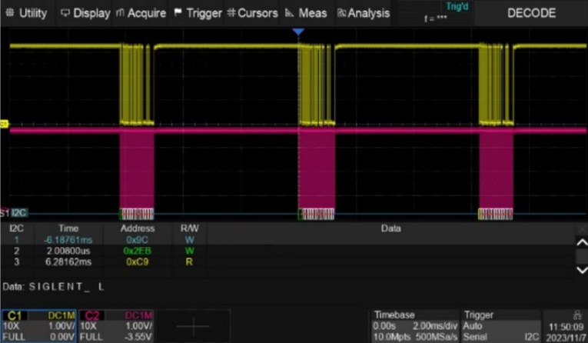The width and height of the screenshot is (588, 343).
Task: Click time value 6.28162ms
Action: (68, 261)
